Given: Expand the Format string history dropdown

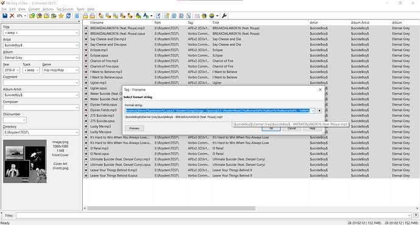Looking at the screenshot, I should [313, 111].
